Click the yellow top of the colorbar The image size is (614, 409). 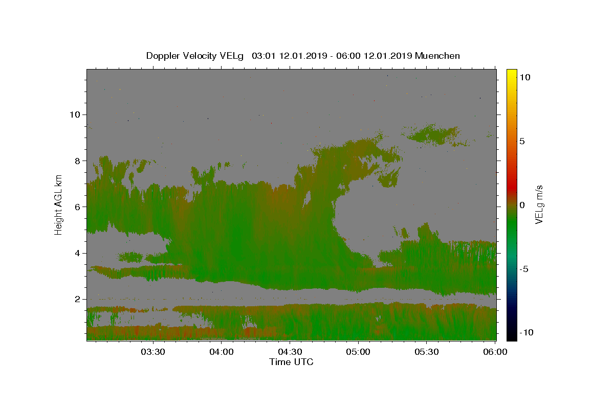click(512, 74)
